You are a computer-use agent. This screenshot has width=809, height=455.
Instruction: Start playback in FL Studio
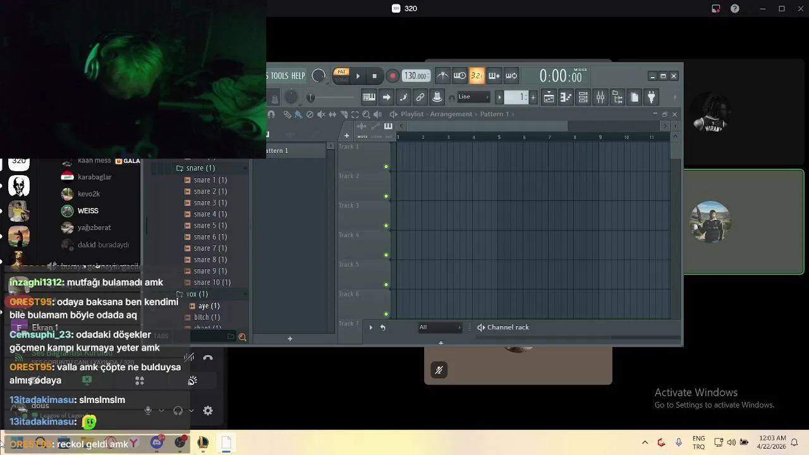tap(358, 76)
